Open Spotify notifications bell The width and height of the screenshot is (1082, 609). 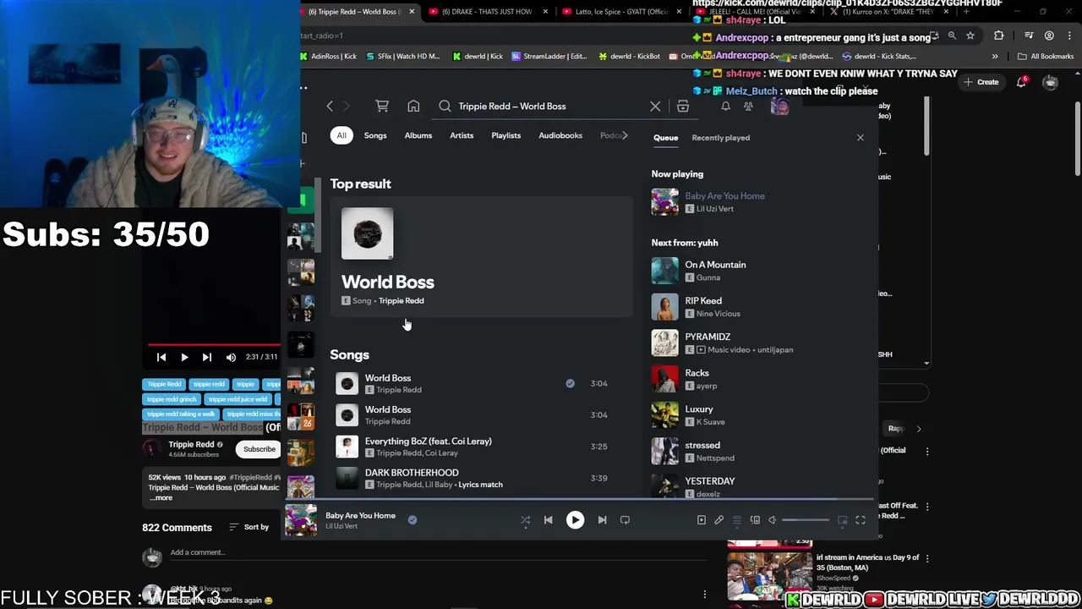tap(725, 107)
